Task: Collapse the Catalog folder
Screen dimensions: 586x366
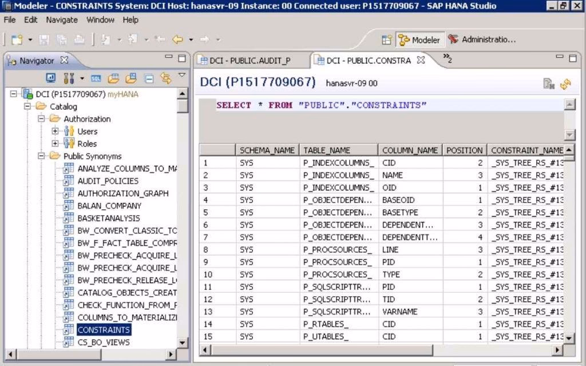Action: (x=27, y=106)
